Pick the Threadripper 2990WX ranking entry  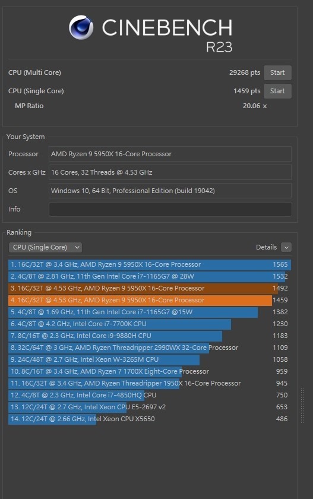(x=150, y=348)
